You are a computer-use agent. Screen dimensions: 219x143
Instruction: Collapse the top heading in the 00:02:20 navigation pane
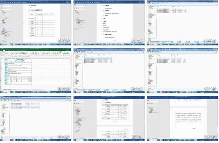1,11
